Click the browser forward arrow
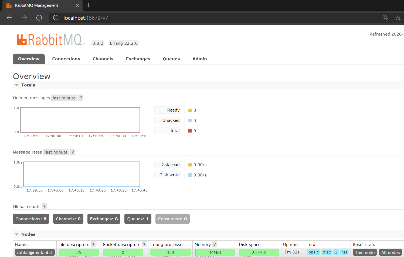The image size is (404, 257). 24,18
